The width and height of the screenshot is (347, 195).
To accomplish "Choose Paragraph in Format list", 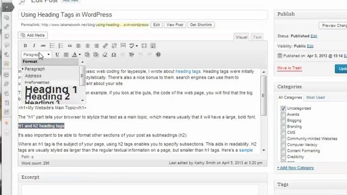I will click(x=35, y=69).
